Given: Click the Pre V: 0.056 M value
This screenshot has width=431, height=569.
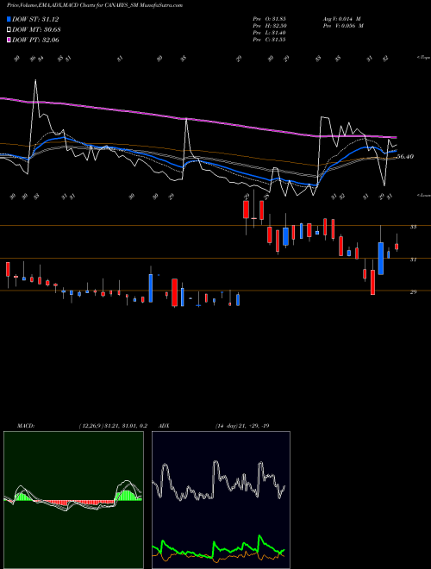Looking at the screenshot, I should pyautogui.click(x=343, y=26).
